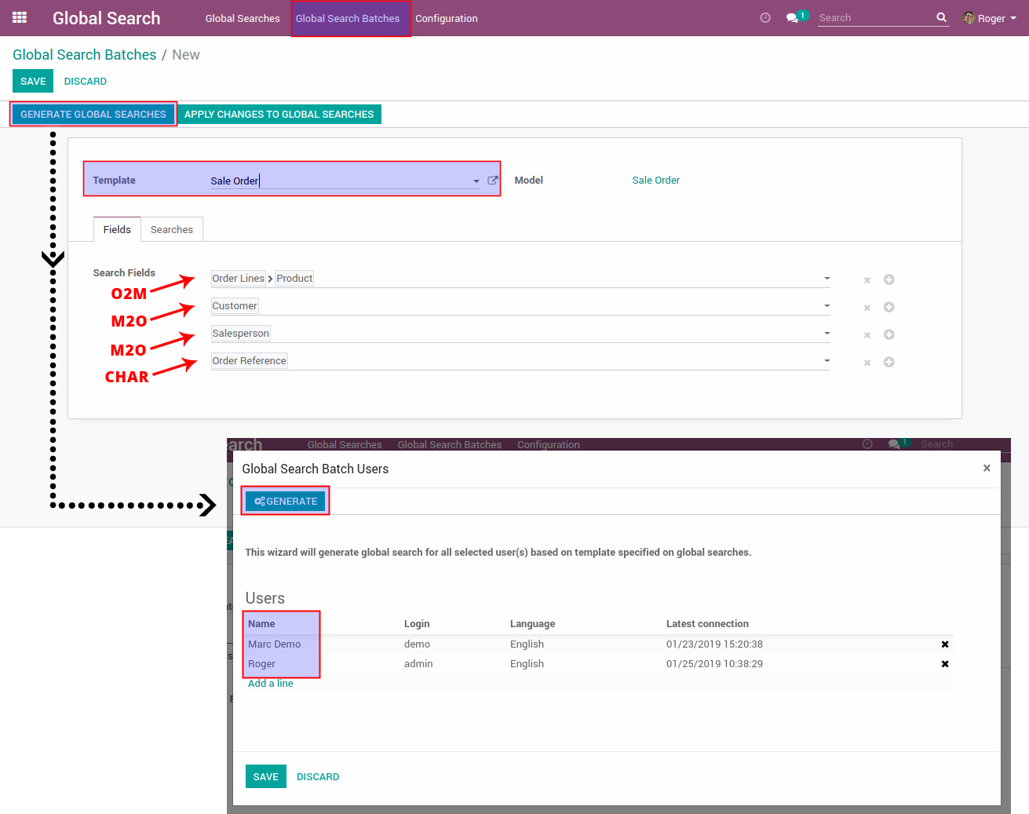
Task: Focus the top navbar Search field
Action: coord(874,18)
